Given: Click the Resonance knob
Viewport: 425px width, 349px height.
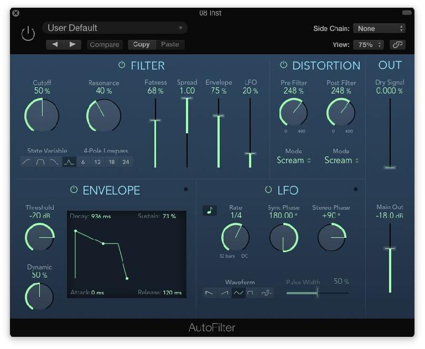Looking at the screenshot, I should (x=104, y=116).
